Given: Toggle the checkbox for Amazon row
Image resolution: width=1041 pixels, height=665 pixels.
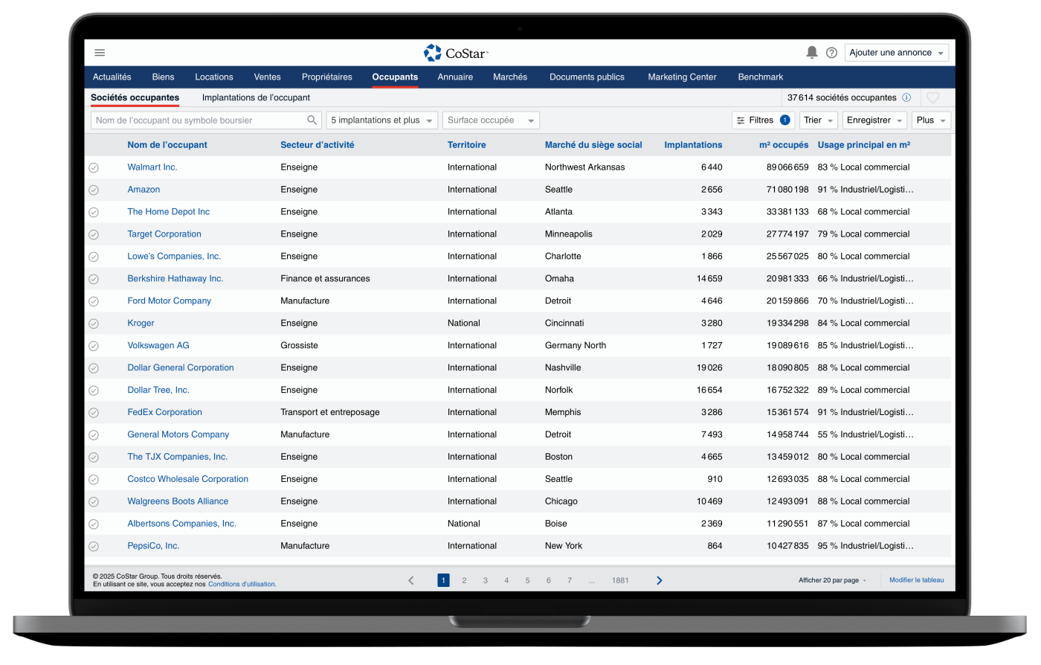Looking at the screenshot, I should 94,190.
